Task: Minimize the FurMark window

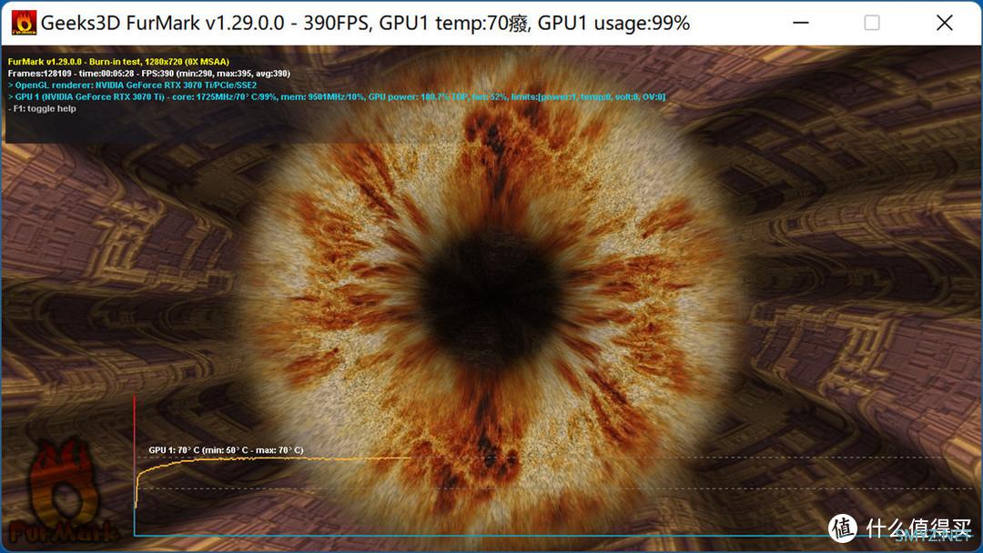Action: click(801, 23)
